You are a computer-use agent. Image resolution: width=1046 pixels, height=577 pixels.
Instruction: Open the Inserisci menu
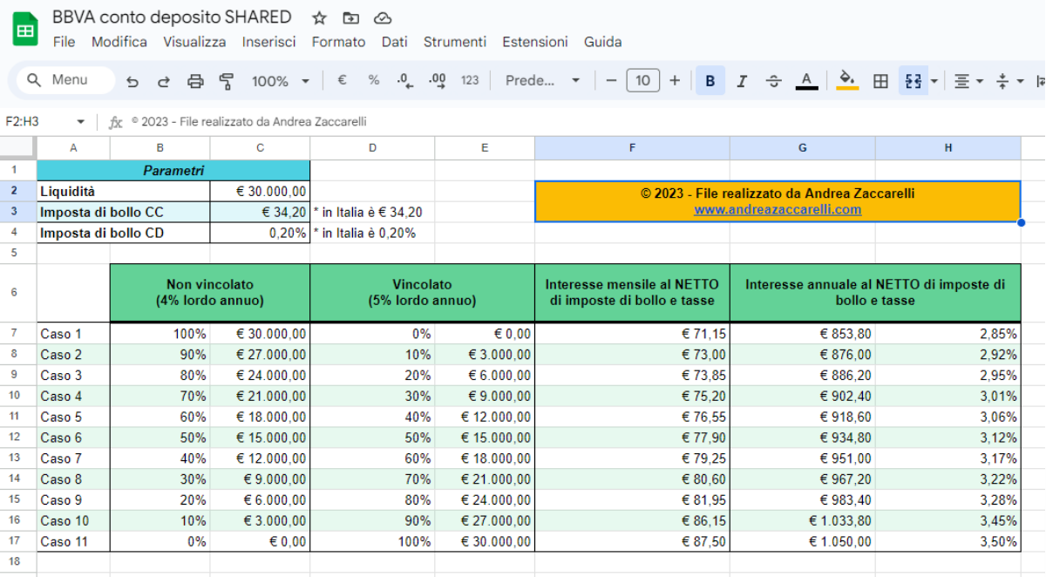pos(268,42)
